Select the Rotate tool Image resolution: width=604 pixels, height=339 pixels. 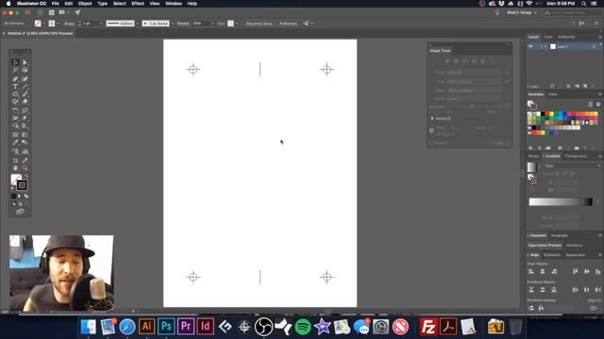tap(15, 111)
